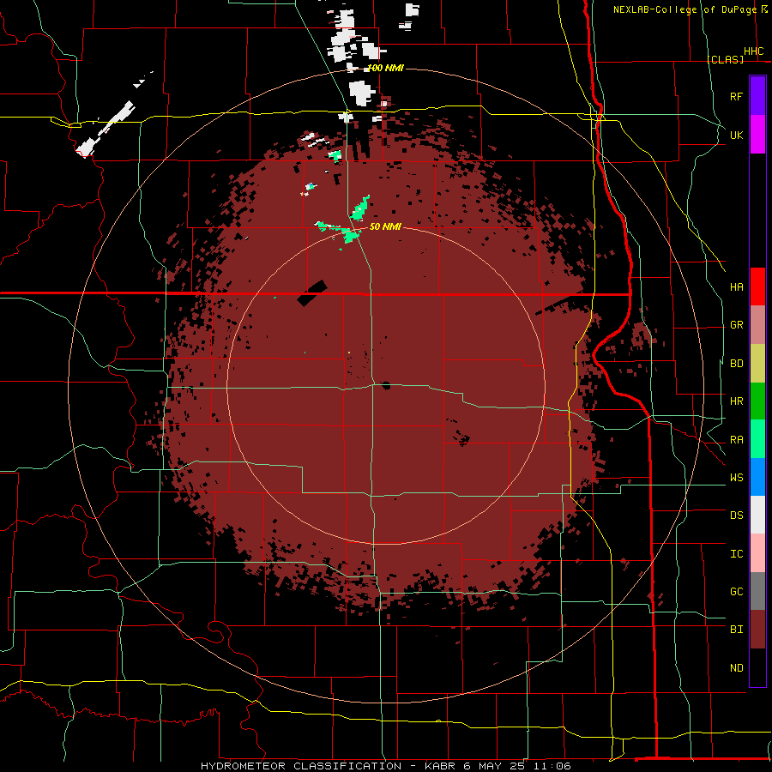Click the HR legend label
Image resolution: width=772 pixels, height=772 pixels.
click(x=736, y=401)
